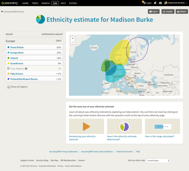Click the Ancestry logo in header
The height and width of the screenshot is (171, 189).
[x=9, y=3]
